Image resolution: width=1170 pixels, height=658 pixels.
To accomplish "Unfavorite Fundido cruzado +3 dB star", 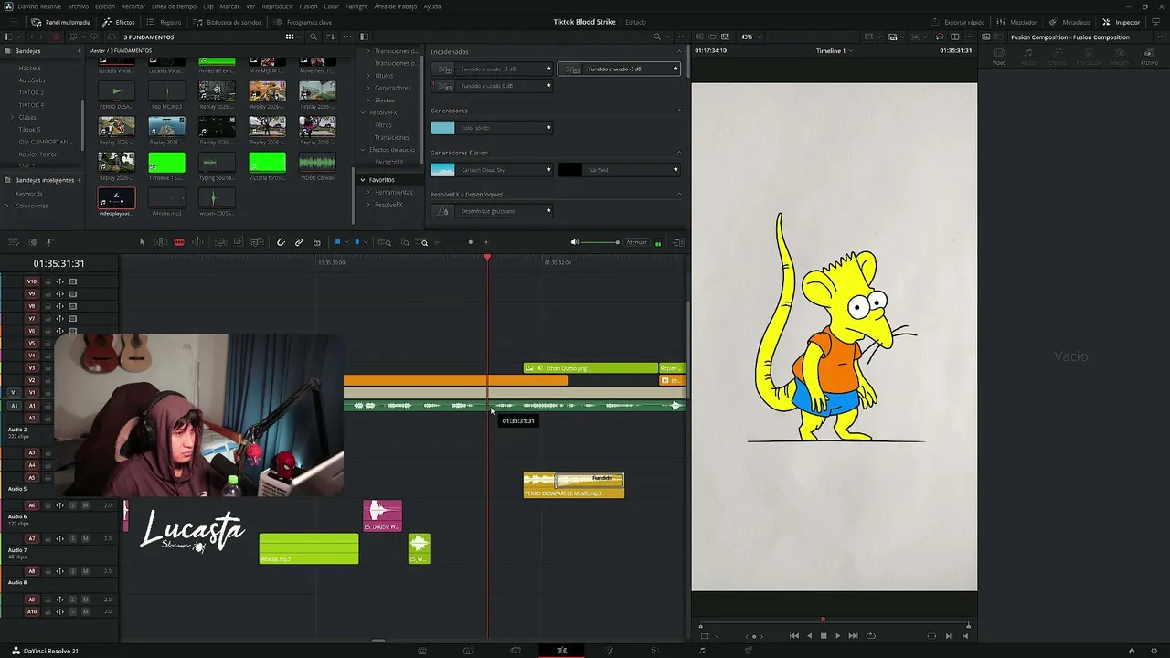I will tap(548, 69).
